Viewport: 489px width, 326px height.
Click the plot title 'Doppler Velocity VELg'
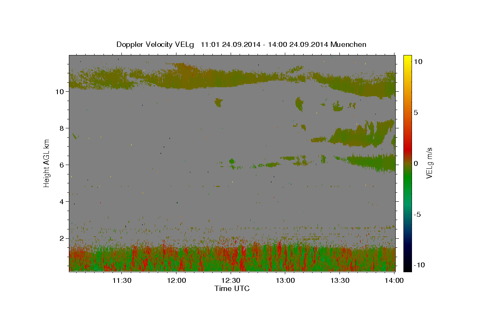pyautogui.click(x=156, y=44)
